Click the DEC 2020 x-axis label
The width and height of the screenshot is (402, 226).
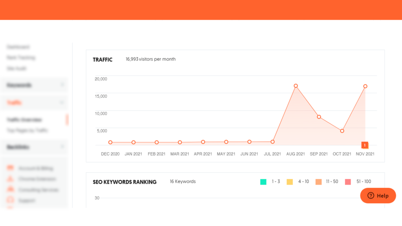110,154
